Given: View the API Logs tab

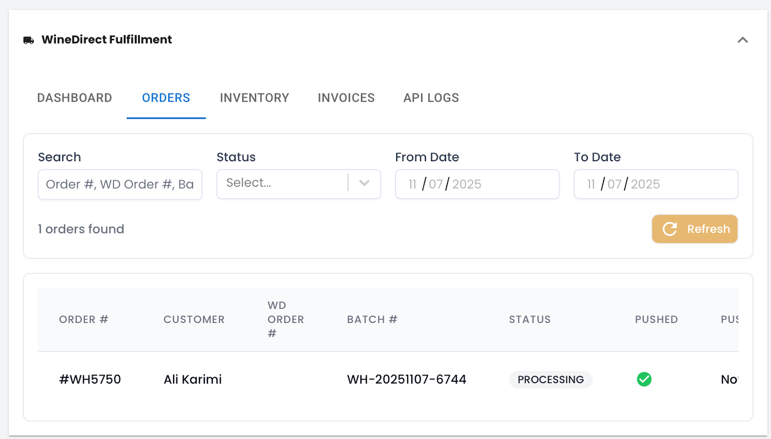Looking at the screenshot, I should [x=431, y=98].
